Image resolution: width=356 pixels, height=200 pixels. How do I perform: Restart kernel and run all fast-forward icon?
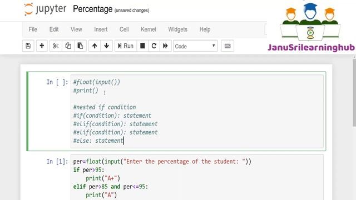[x=166, y=46]
